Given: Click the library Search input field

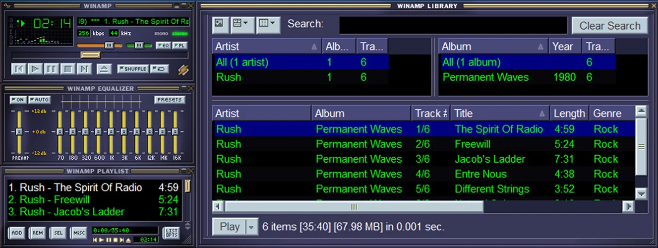Looking at the screenshot, I should pos(453,25).
